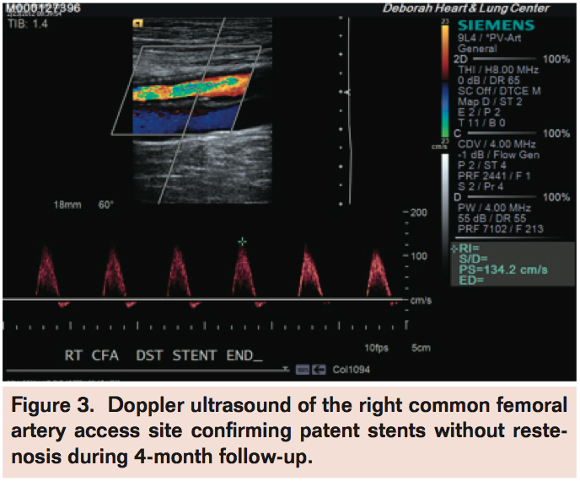Image resolution: width=580 pixels, height=481 pixels.
Task: Click the caliper symbol before RI=
Action: pos(454,249)
